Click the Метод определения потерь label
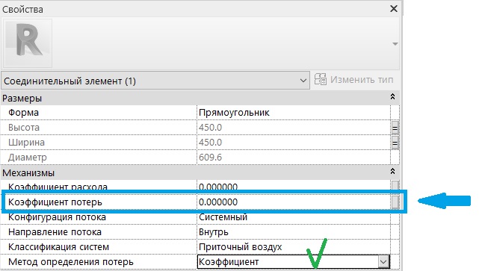This screenshot has height=271, width=482. [x=71, y=262]
